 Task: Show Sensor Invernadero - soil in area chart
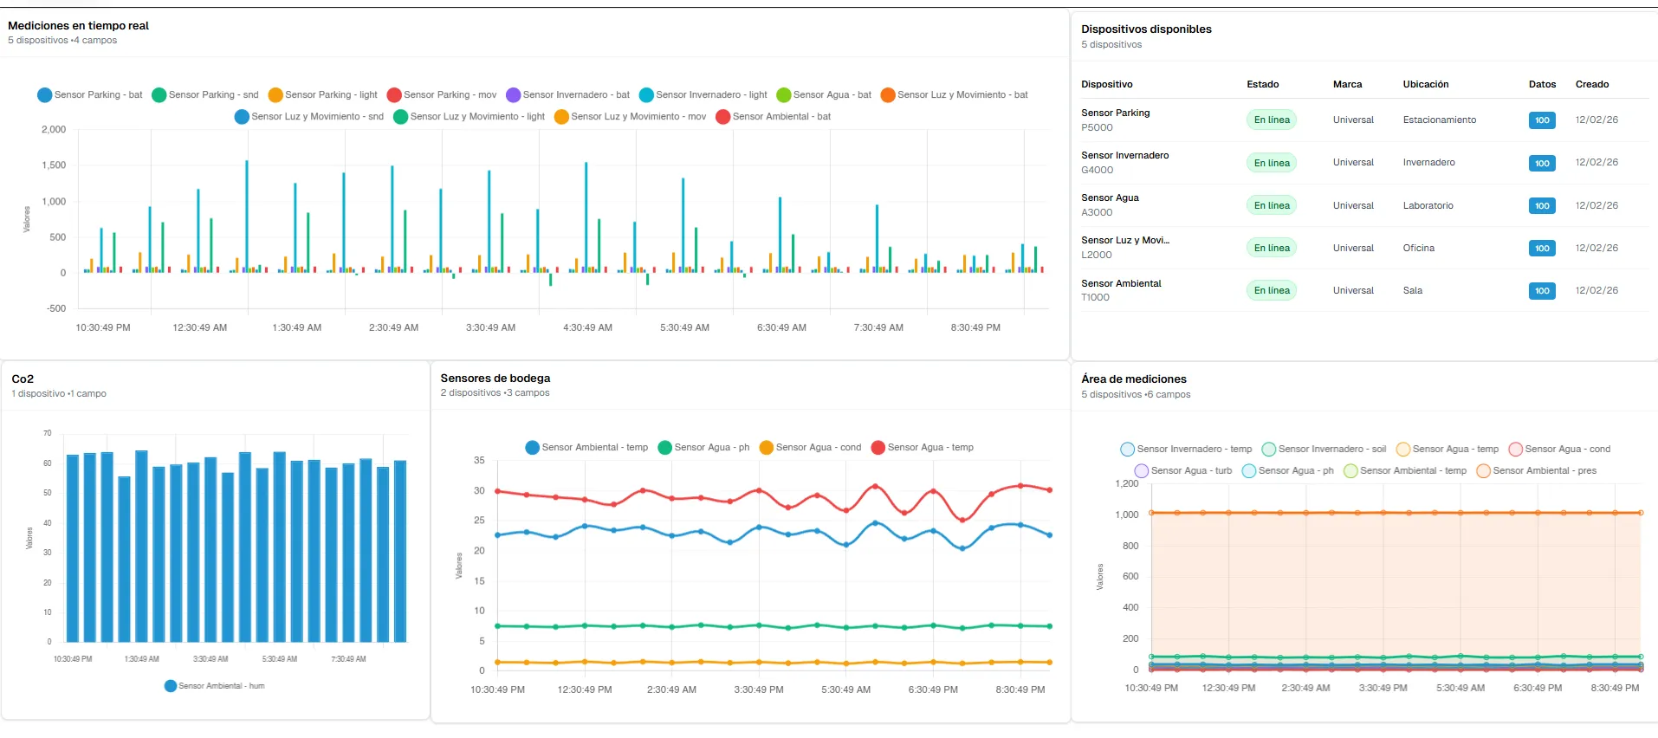click(1269, 450)
